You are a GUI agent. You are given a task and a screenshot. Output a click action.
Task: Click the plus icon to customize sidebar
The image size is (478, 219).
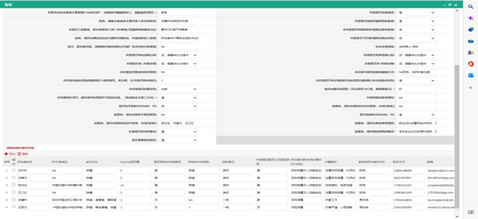click(470, 88)
